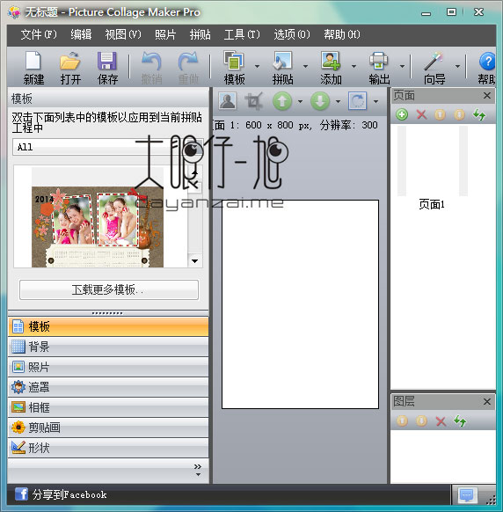This screenshot has width=503, height=512.
Task: Switch to the 剪贴画 sidebar tab
Action: pos(108,428)
